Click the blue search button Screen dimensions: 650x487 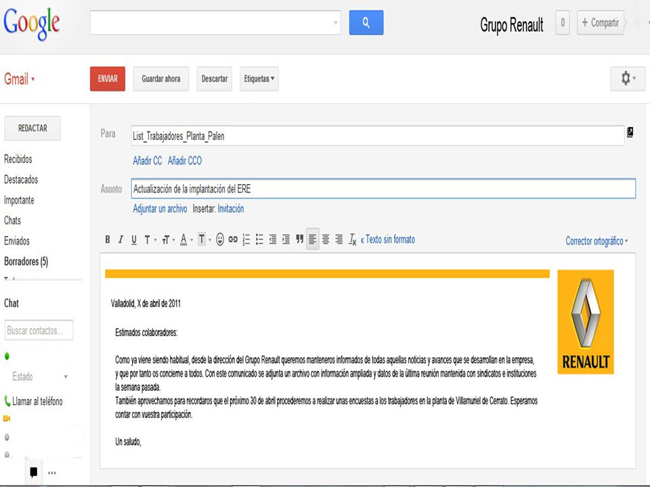click(x=366, y=22)
